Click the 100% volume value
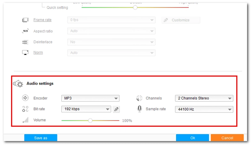 pos(127,121)
